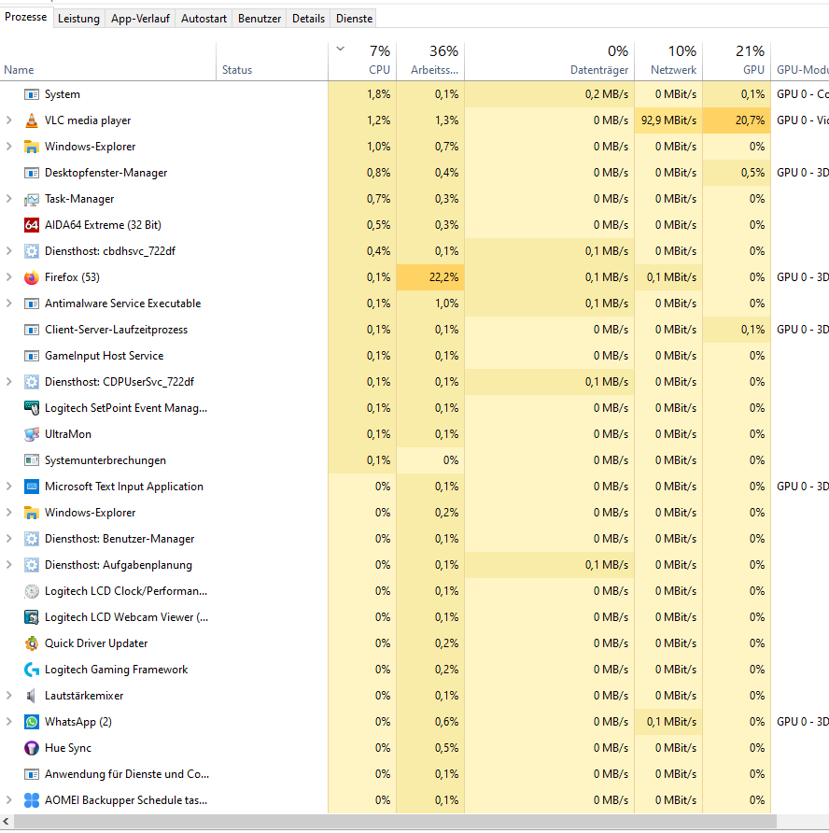Switch to the Dienste tab
The height and width of the screenshot is (833, 829).
[x=354, y=19]
